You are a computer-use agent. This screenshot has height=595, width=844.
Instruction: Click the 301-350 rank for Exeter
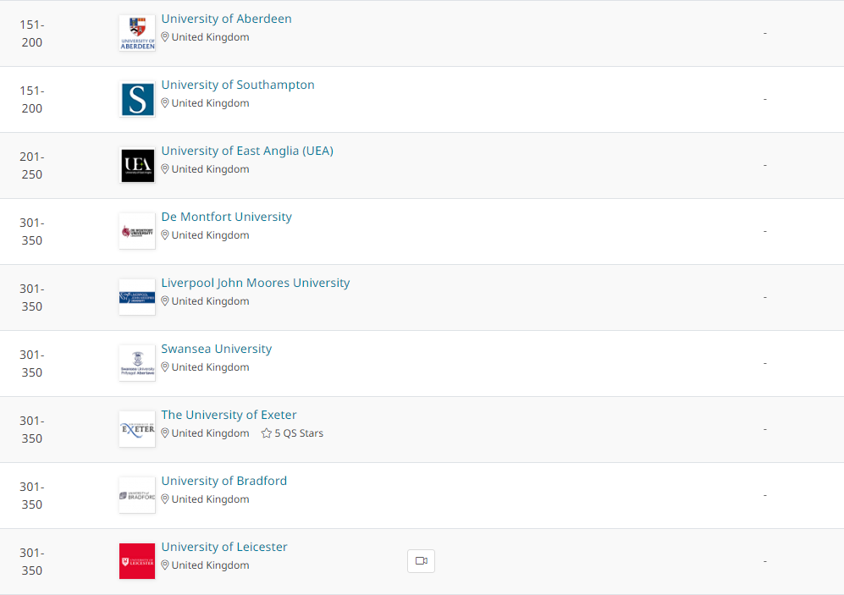(32, 429)
